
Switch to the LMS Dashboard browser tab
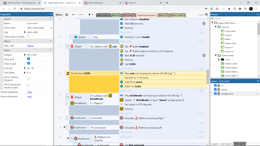coord(102,3)
